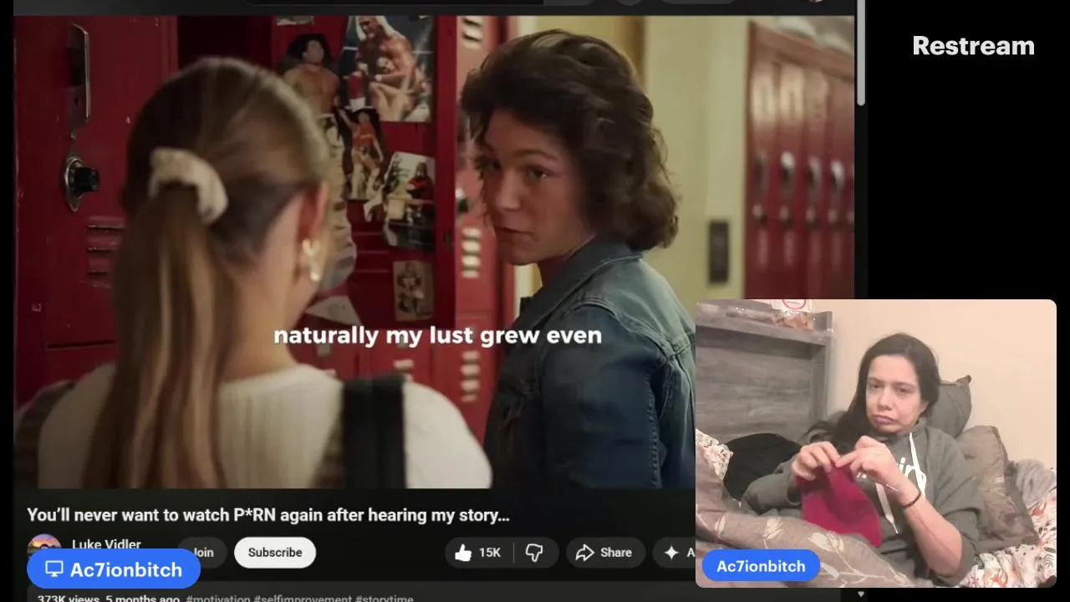Open the Share dialog for this video

tap(605, 553)
